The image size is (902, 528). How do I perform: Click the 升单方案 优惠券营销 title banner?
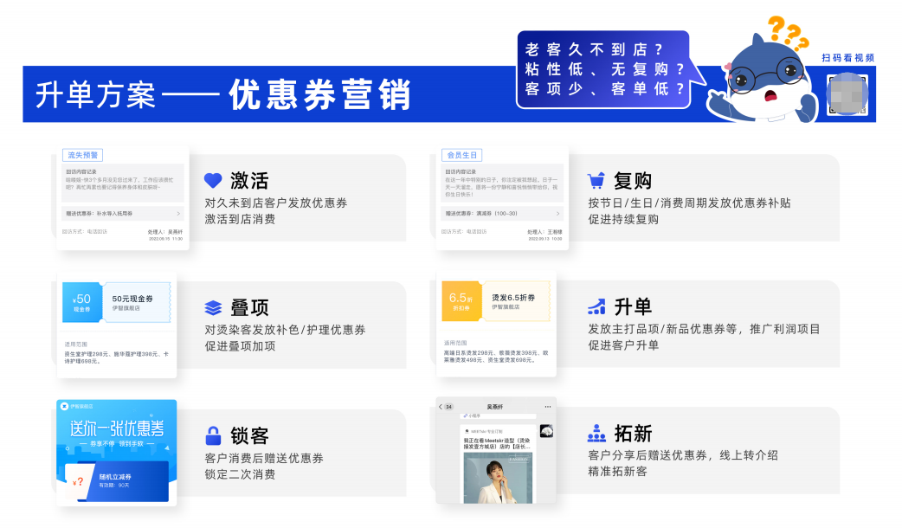tap(223, 94)
